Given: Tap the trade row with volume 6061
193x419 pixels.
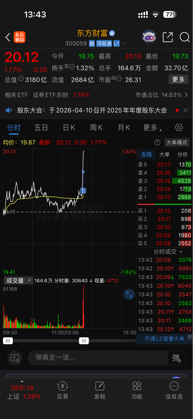Looking at the screenshot, I should point(165,269).
